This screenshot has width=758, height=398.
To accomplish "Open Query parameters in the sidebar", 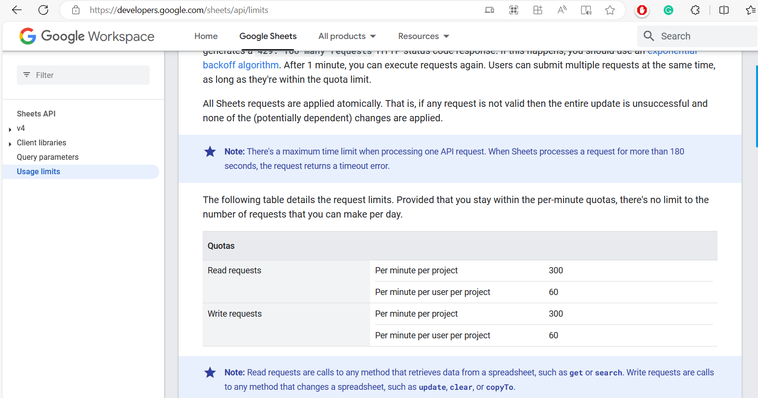I will [48, 157].
